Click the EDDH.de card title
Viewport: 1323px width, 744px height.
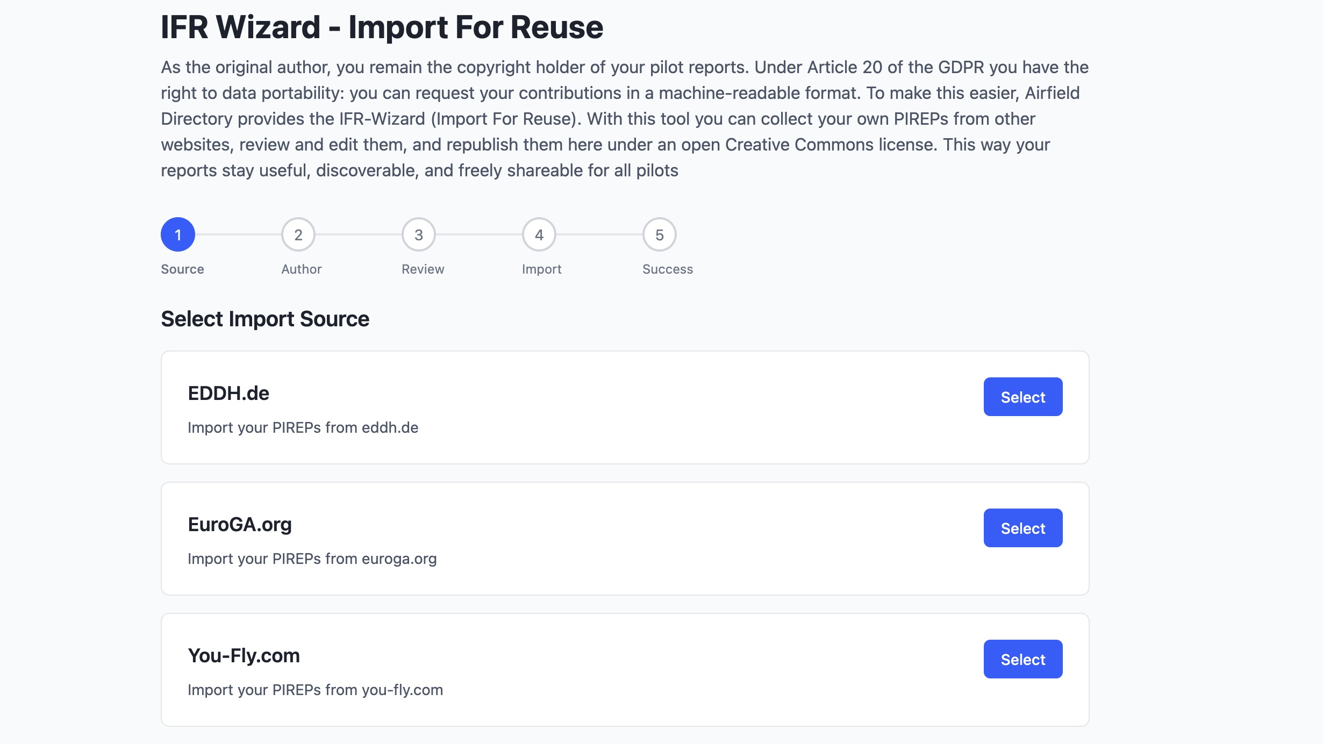click(x=228, y=394)
